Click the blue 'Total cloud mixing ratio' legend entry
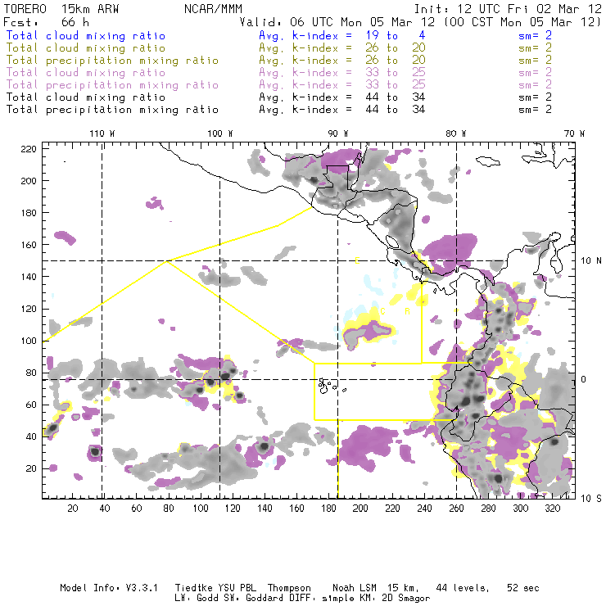 pyautogui.click(x=86, y=35)
